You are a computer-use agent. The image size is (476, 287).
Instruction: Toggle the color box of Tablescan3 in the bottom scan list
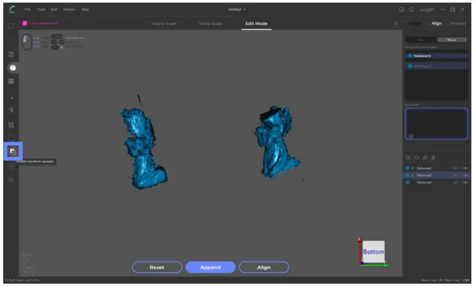click(x=407, y=175)
